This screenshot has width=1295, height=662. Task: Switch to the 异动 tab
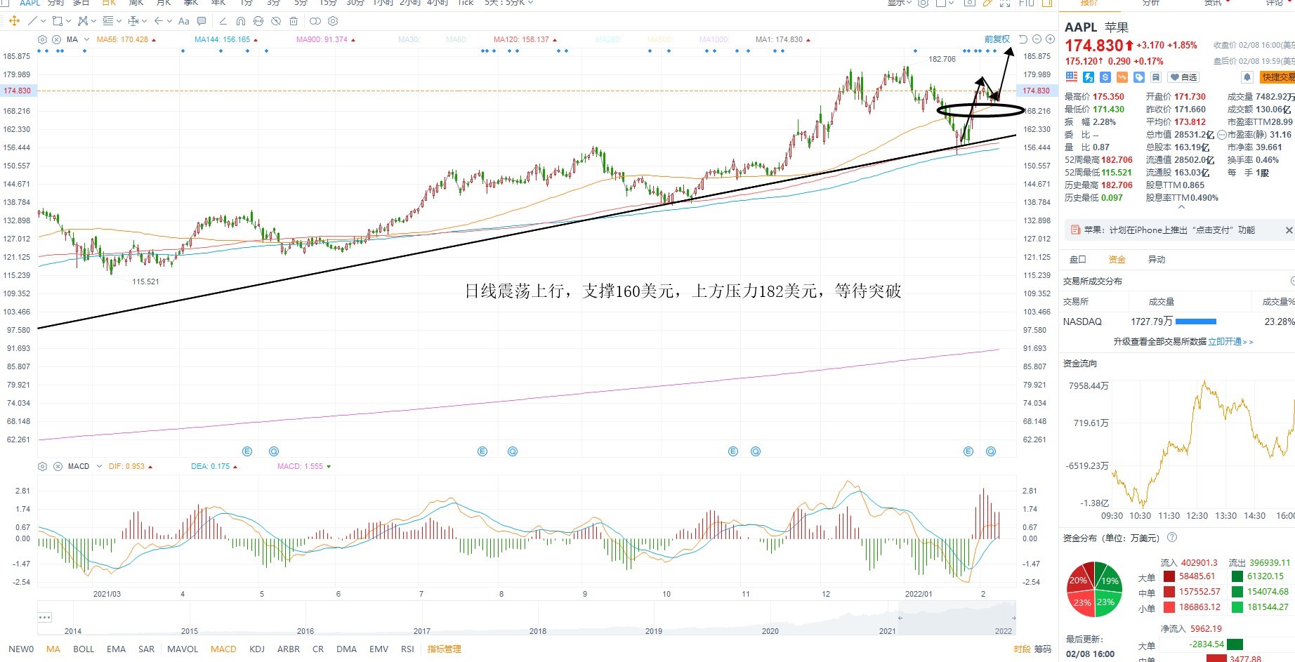pyautogui.click(x=1157, y=260)
